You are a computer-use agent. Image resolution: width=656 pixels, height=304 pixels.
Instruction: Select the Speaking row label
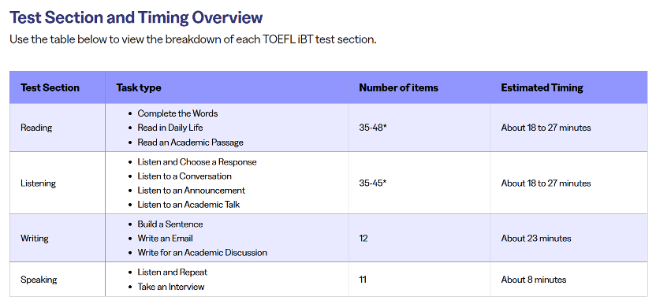(x=39, y=280)
